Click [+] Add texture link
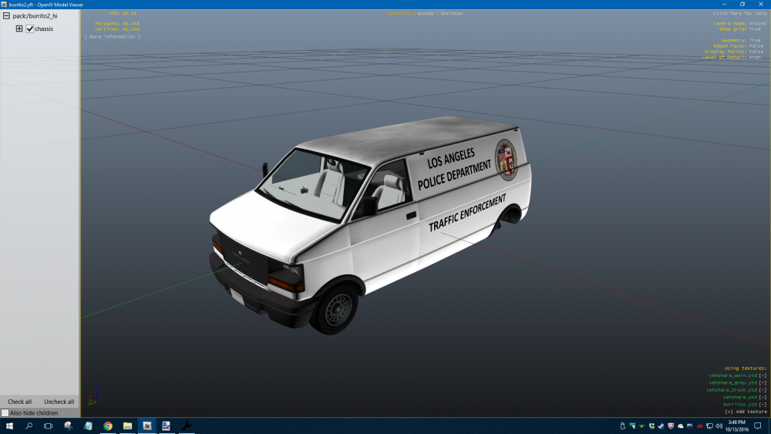 tap(746, 412)
